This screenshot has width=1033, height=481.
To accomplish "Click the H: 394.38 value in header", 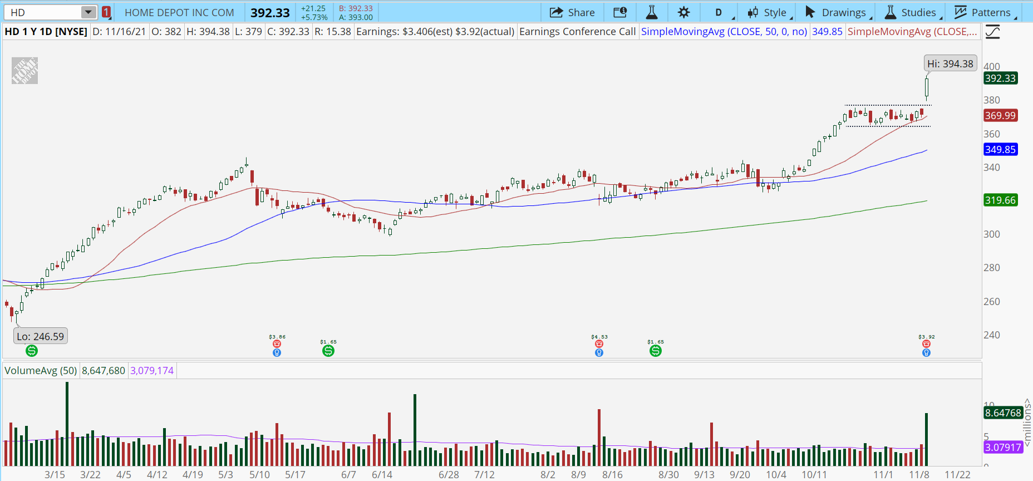I will pyautogui.click(x=208, y=32).
